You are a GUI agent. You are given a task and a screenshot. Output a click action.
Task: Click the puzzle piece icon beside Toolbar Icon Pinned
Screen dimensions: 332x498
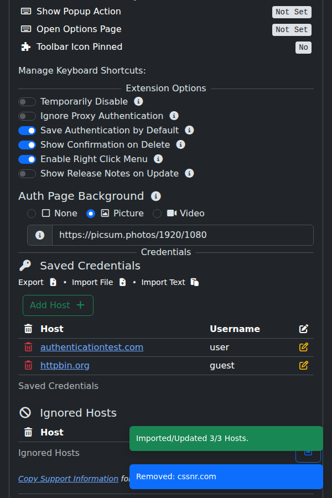(24, 47)
